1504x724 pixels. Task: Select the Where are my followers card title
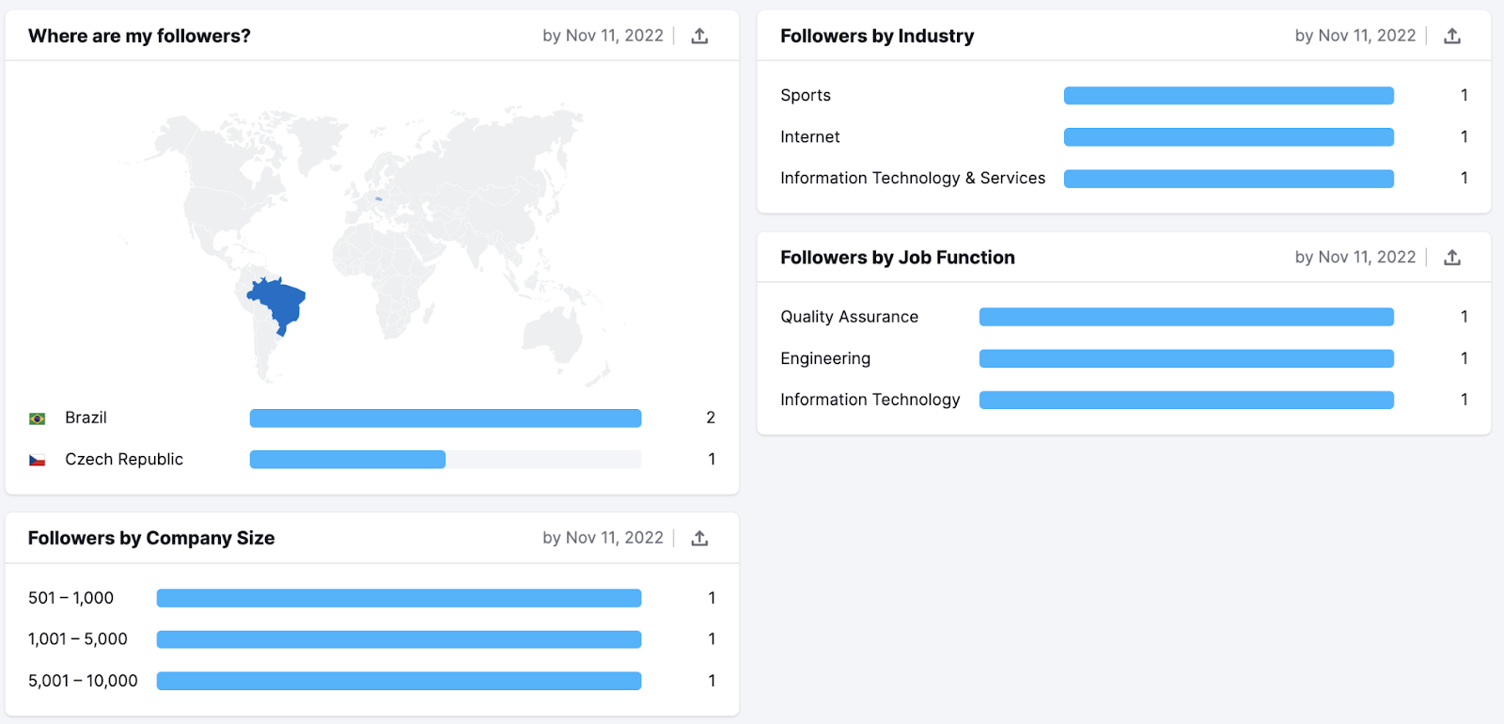pyautogui.click(x=139, y=35)
